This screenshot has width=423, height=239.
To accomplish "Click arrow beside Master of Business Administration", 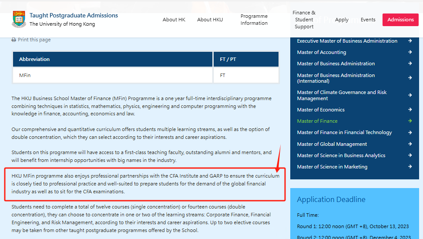I will click(410, 64).
